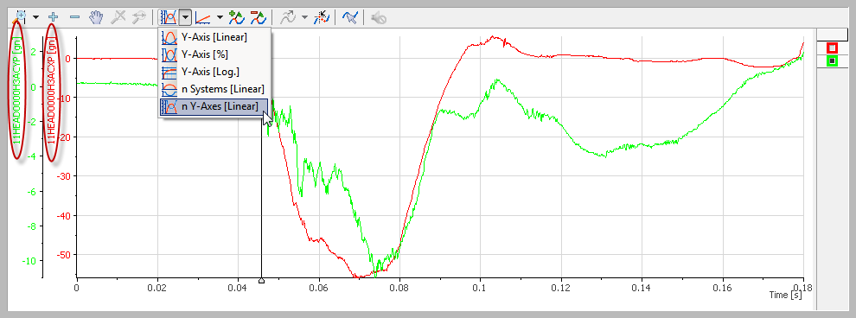Screen dimensions: 856x318
Task: Click the remove curve icon with red minus
Action: click(258, 17)
